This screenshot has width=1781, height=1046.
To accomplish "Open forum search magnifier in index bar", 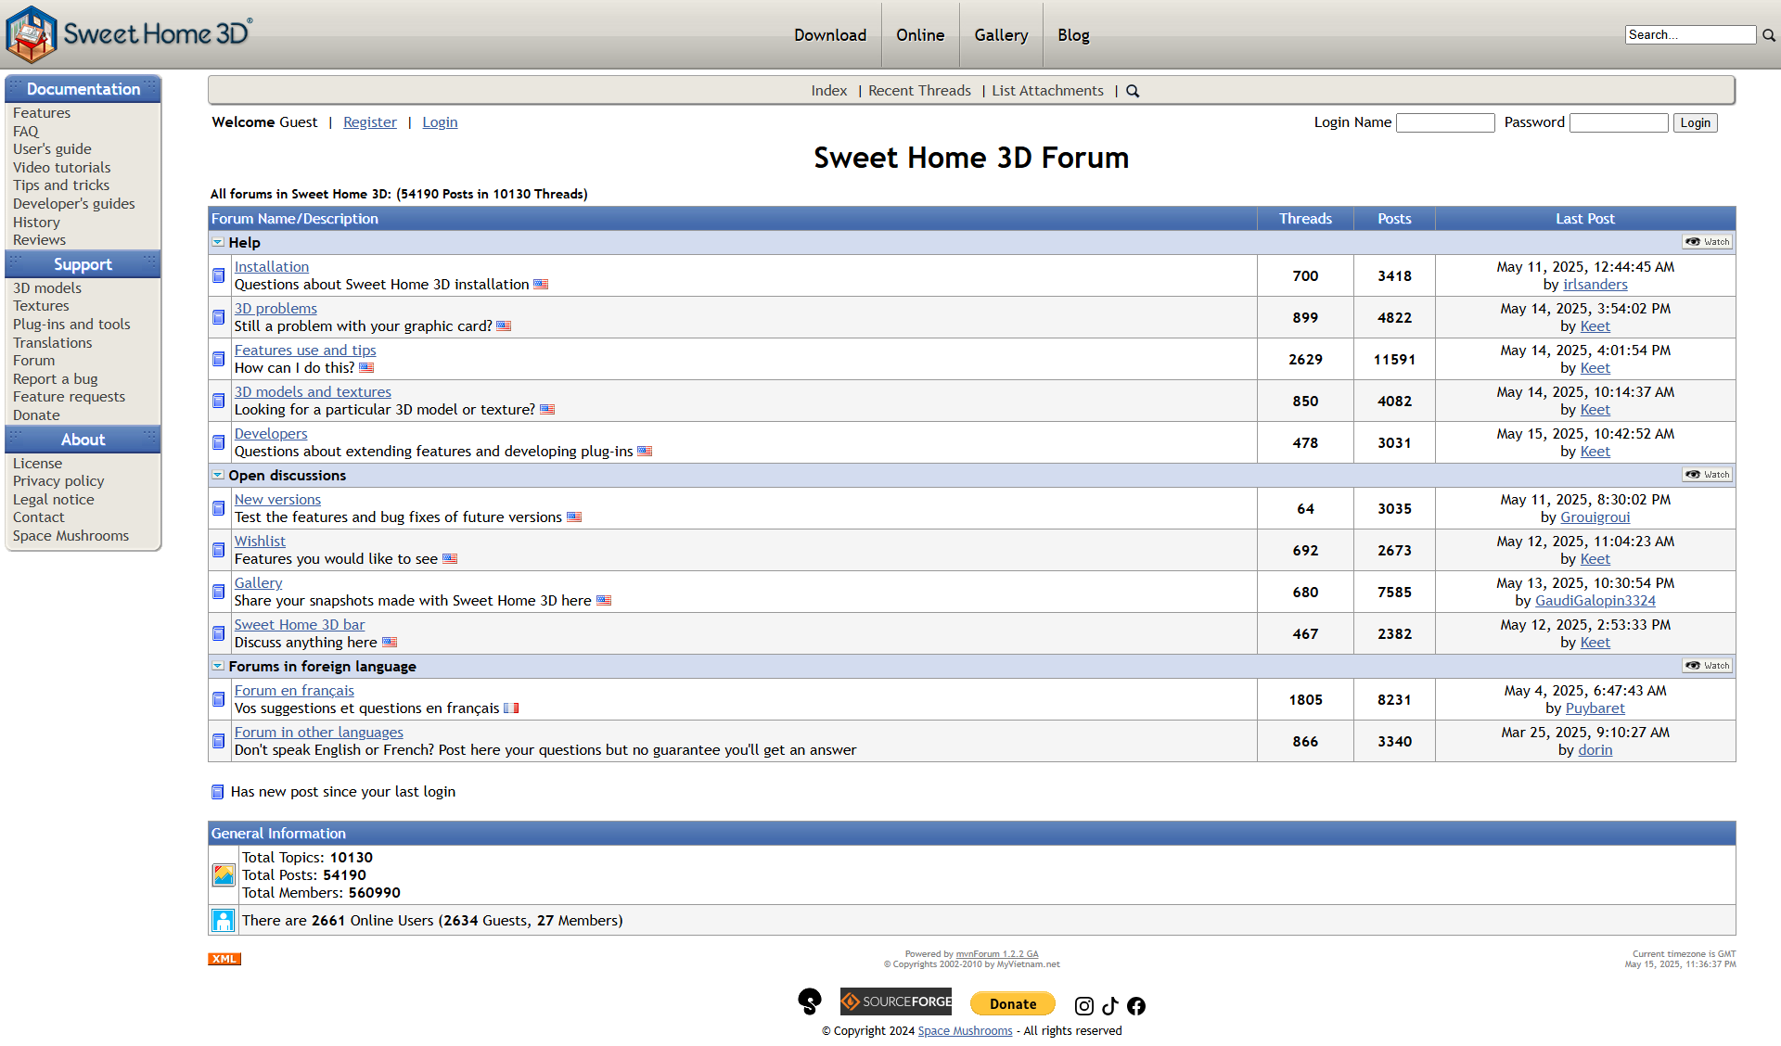I will [1133, 91].
